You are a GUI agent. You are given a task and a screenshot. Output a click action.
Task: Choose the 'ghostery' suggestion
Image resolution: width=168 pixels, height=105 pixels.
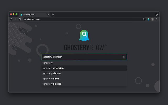pos(84,63)
